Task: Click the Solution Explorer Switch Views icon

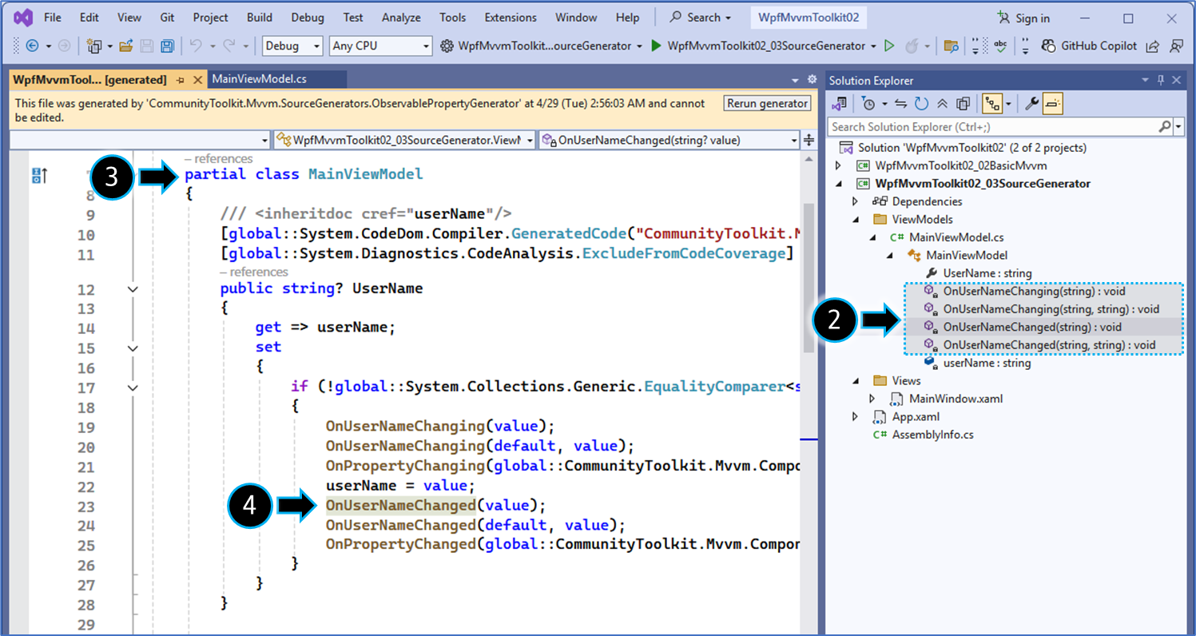Action: point(839,104)
